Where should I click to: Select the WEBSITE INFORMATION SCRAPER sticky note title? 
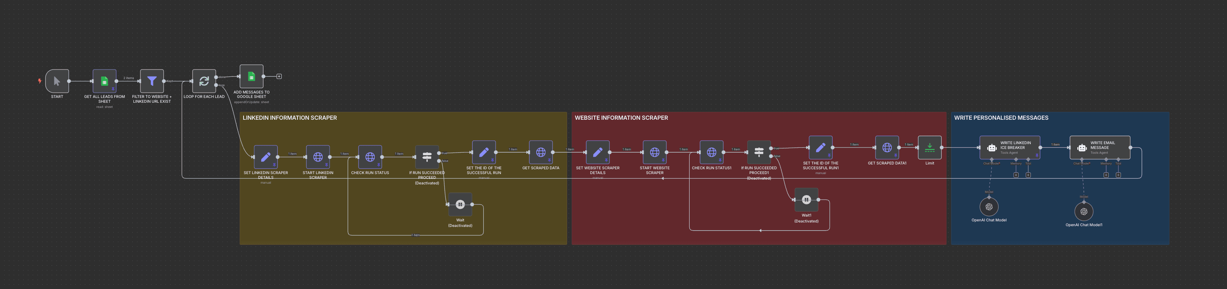pos(621,118)
